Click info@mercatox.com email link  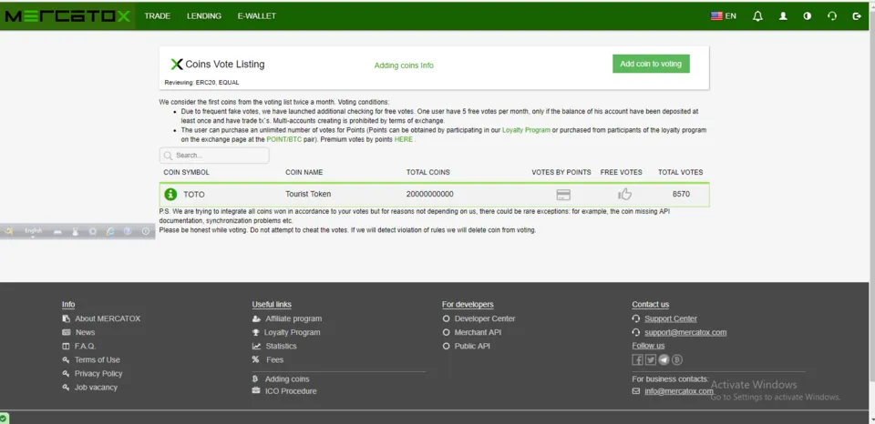point(678,391)
